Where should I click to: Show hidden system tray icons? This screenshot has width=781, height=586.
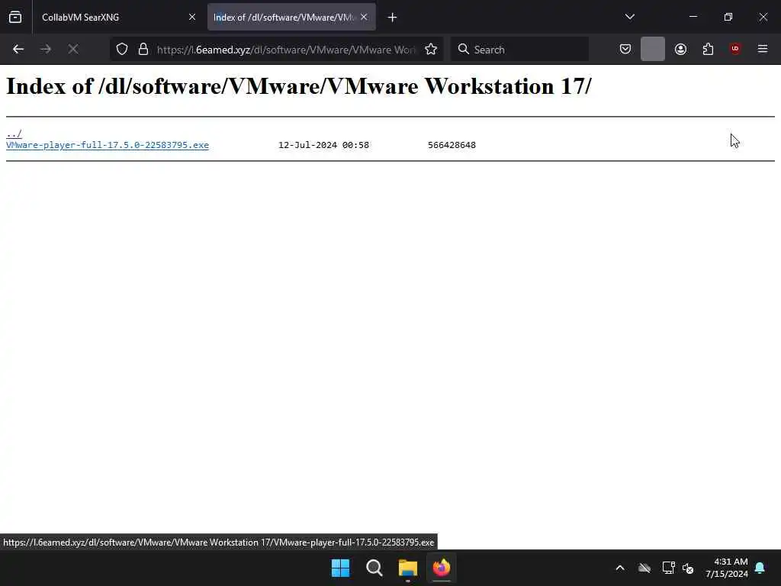pos(620,568)
